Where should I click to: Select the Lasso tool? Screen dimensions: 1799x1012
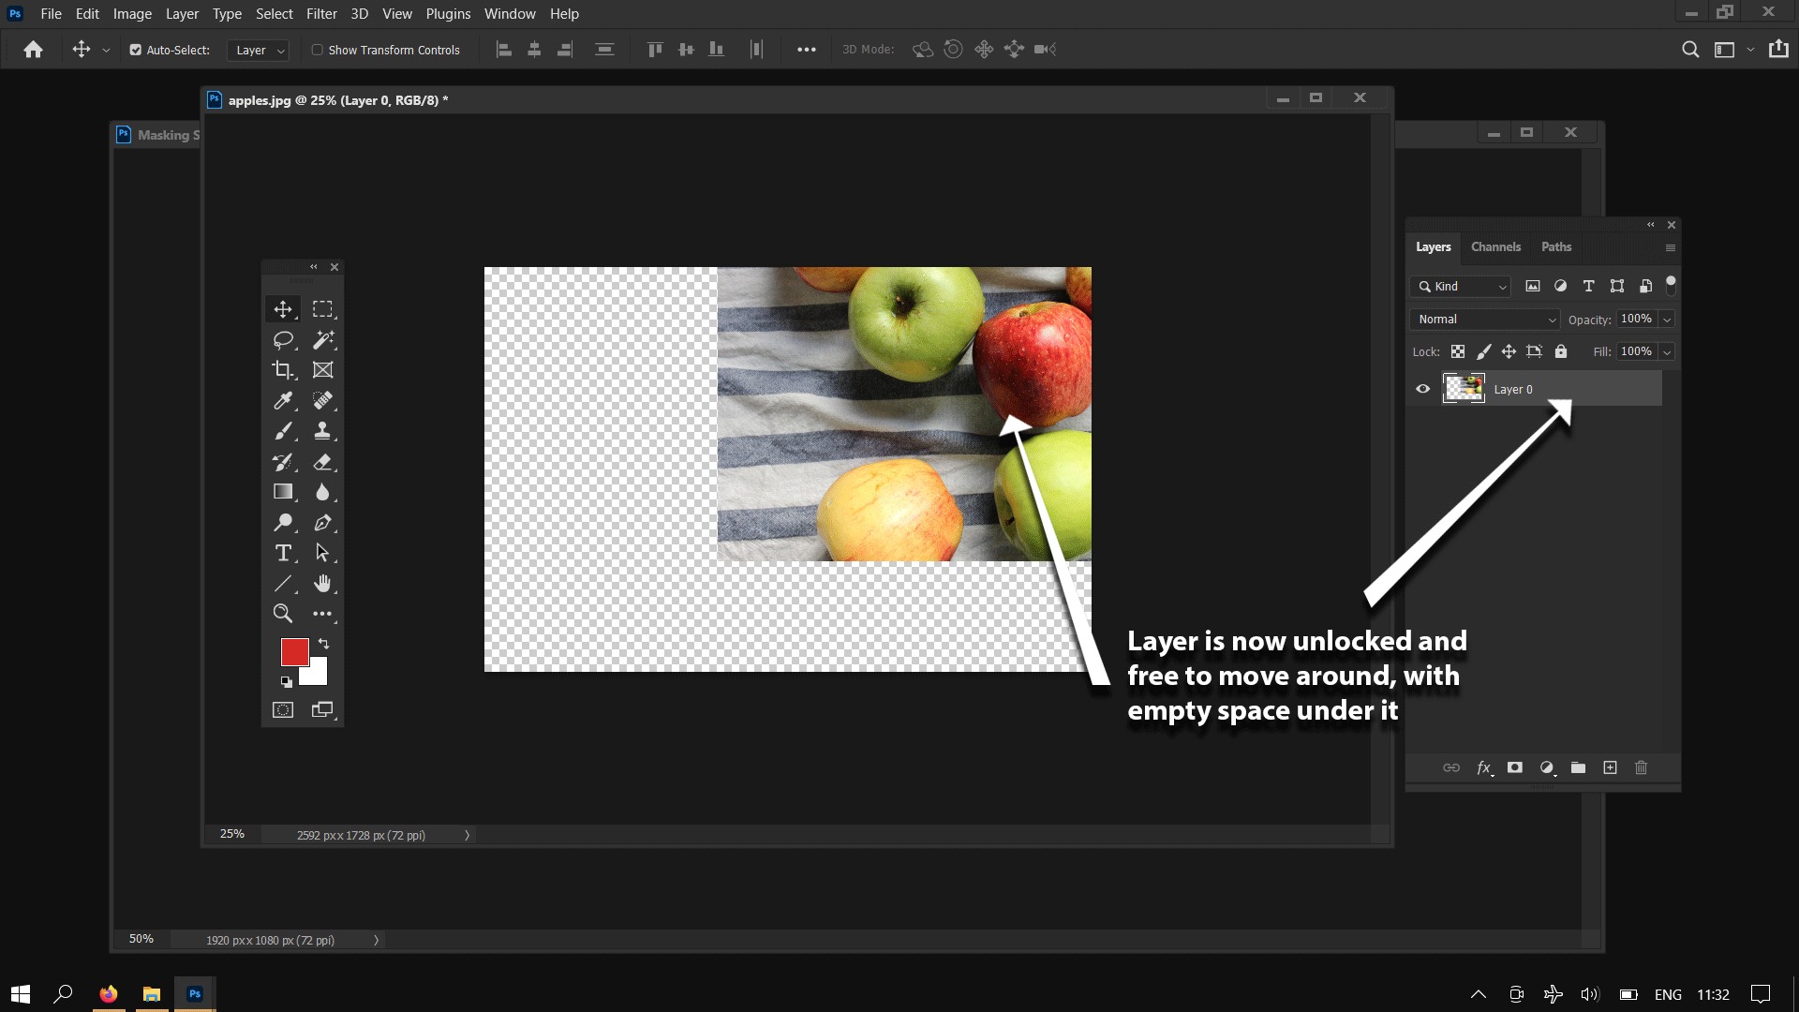coord(283,339)
